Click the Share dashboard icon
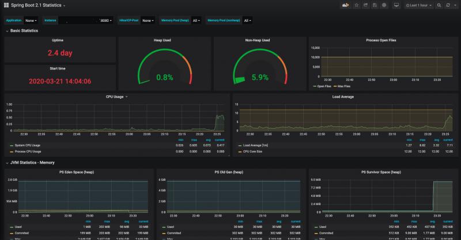The height and width of the screenshot is (240, 461). 366,5
